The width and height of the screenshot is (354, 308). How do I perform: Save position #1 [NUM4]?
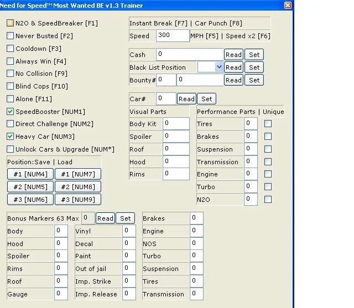(x=30, y=174)
